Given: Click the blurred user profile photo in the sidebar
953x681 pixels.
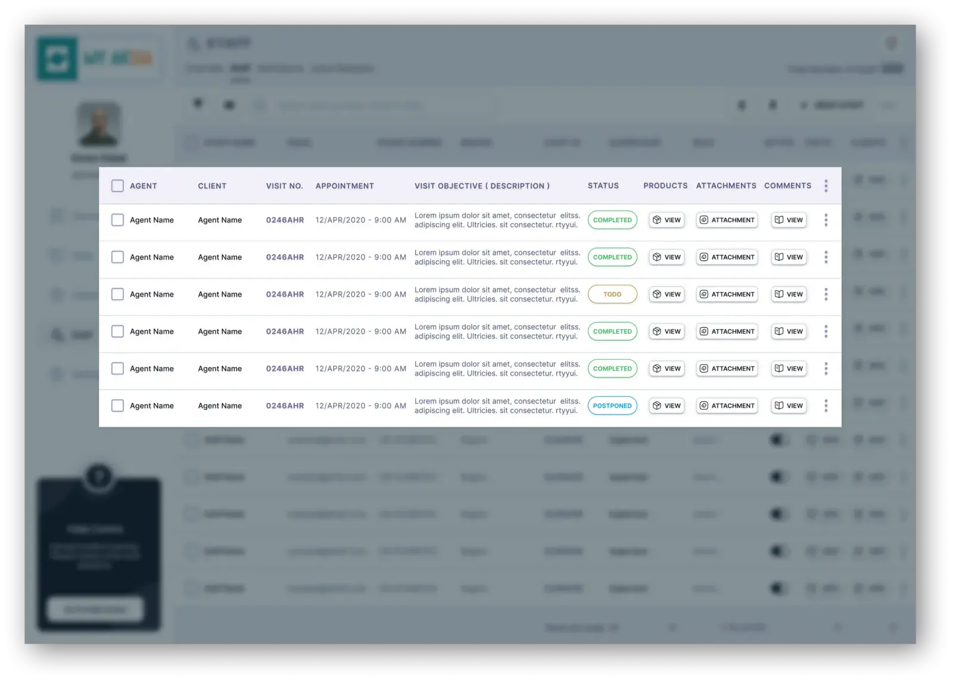Looking at the screenshot, I should click(99, 125).
